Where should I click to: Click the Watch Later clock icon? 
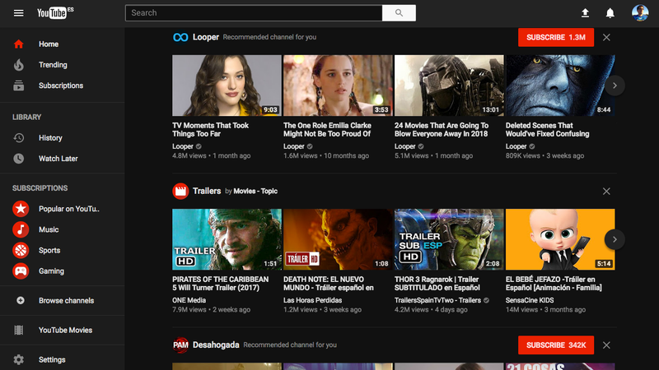tap(18, 159)
